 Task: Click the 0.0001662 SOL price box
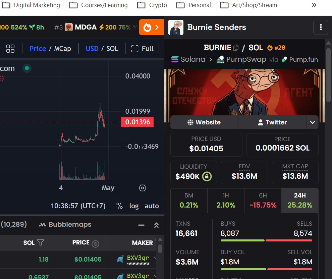pyautogui.click(x=282, y=145)
